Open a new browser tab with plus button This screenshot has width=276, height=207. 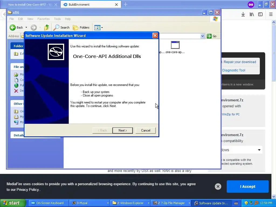point(126,4)
